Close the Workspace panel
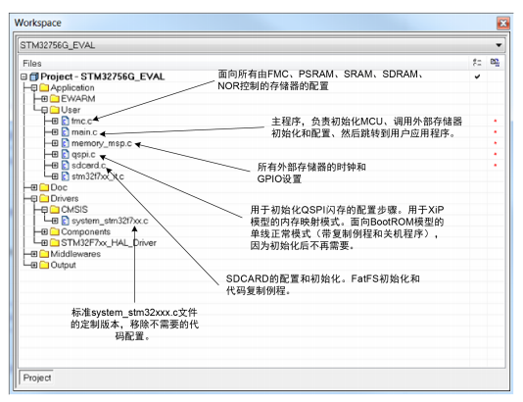The image size is (523, 402). [503, 24]
